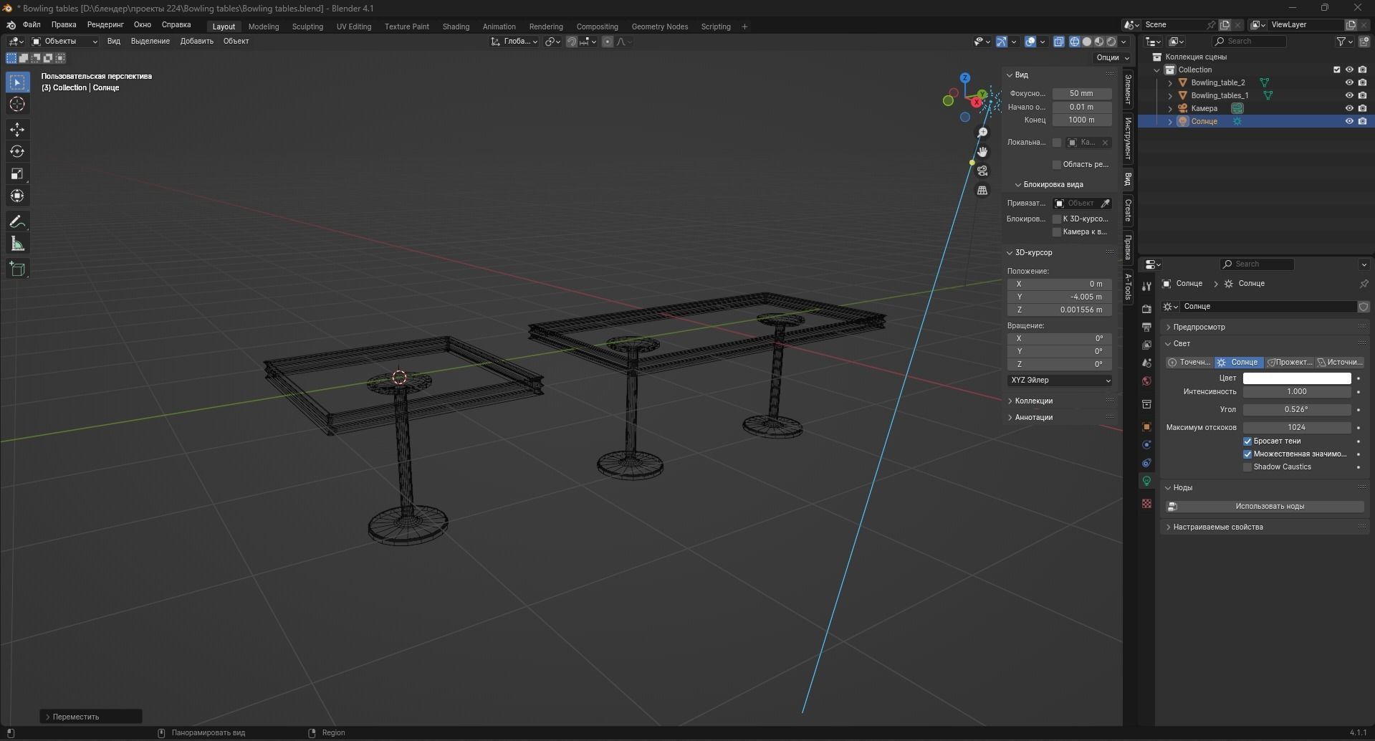Toggle proportional editing button
This screenshot has width=1375, height=741.
[x=608, y=42]
